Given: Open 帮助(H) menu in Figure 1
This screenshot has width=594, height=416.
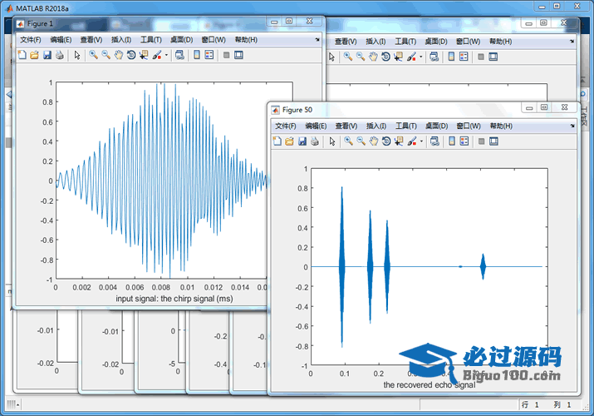Looking at the screenshot, I should pyautogui.click(x=246, y=40).
